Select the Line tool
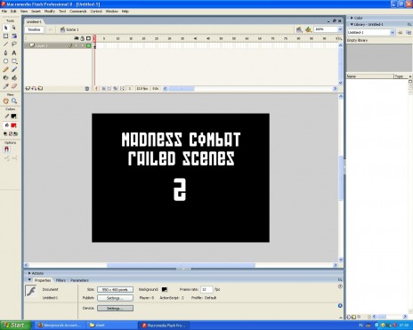This screenshot has height=330, width=413. [5, 44]
